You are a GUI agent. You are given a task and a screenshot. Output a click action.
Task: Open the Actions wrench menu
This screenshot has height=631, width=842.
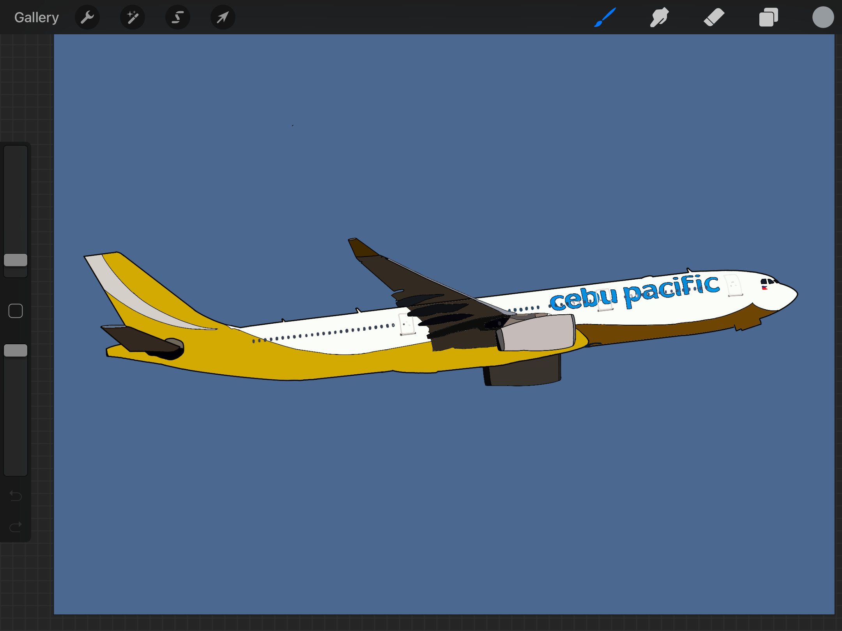point(87,18)
